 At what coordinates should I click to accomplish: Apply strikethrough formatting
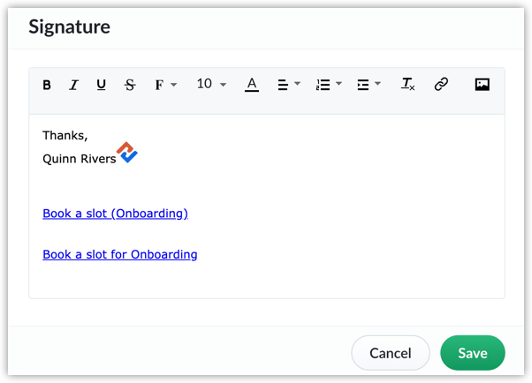[130, 85]
